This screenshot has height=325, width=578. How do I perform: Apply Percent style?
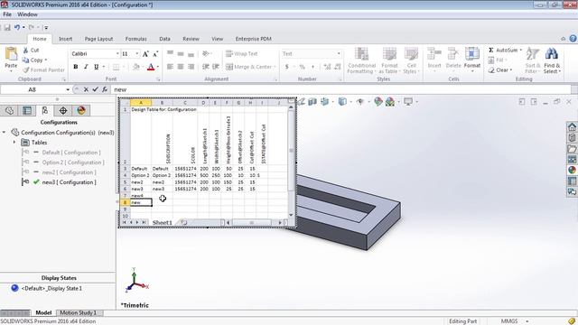303,67
